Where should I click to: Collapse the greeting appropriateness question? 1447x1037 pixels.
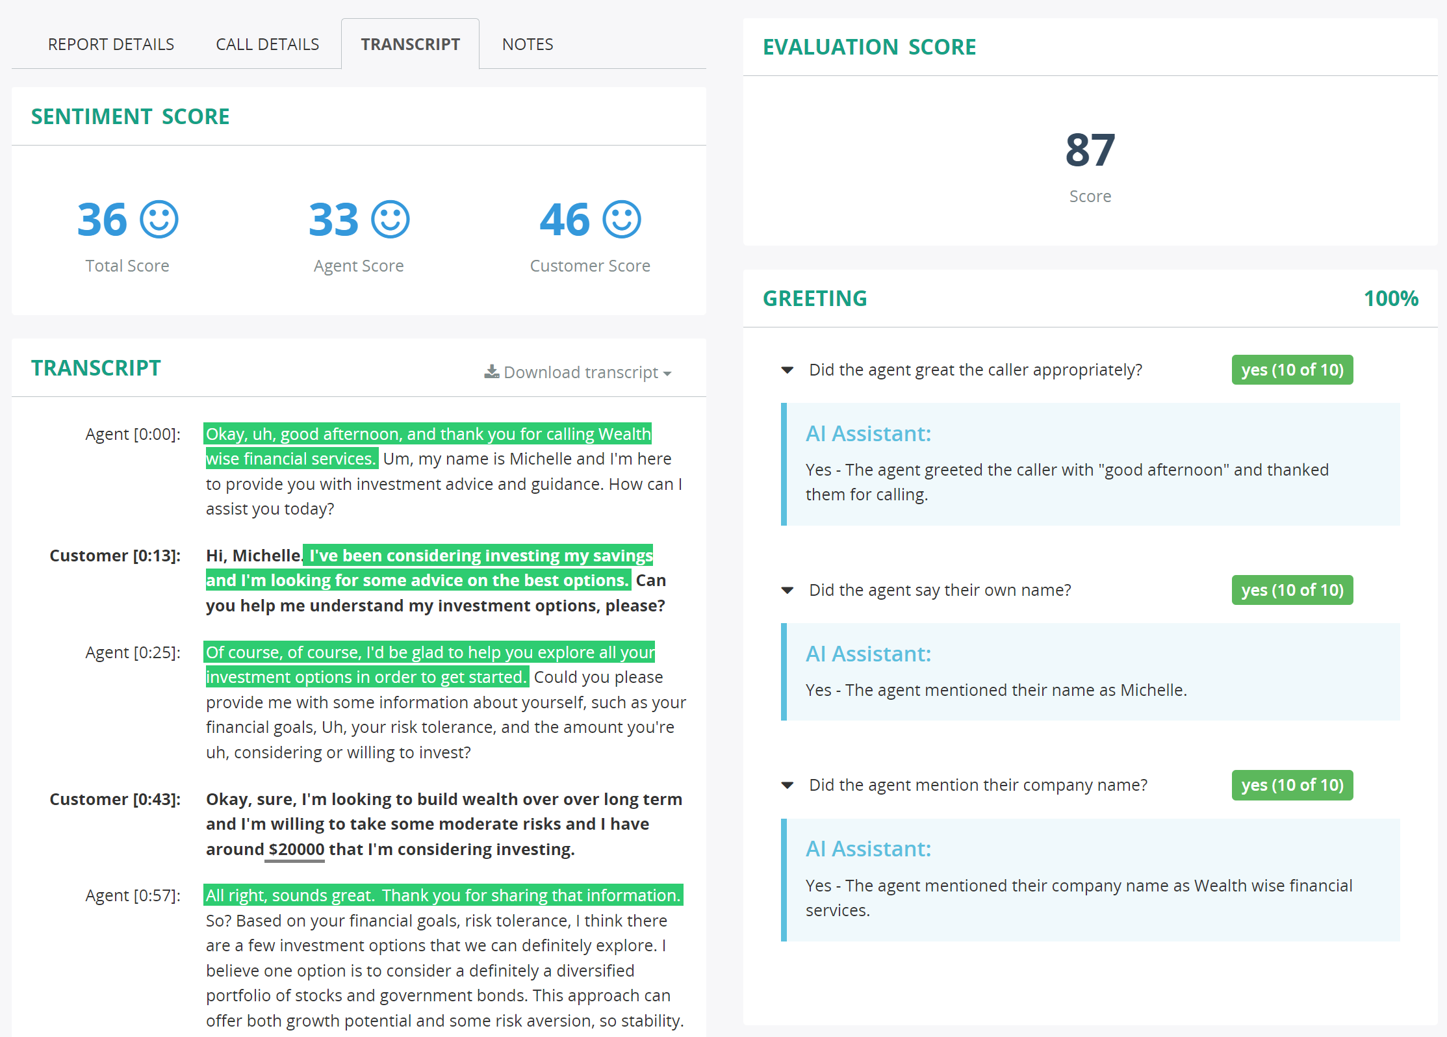coord(787,369)
